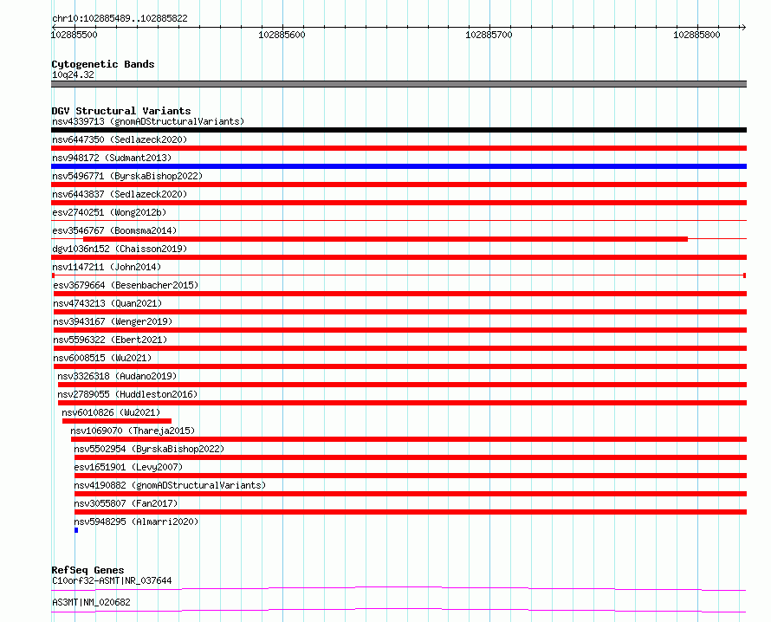This screenshot has height=622, width=771.
Task: Select the nsv6447350 (Sedlazeck2020) variant label
Action: 120,139
